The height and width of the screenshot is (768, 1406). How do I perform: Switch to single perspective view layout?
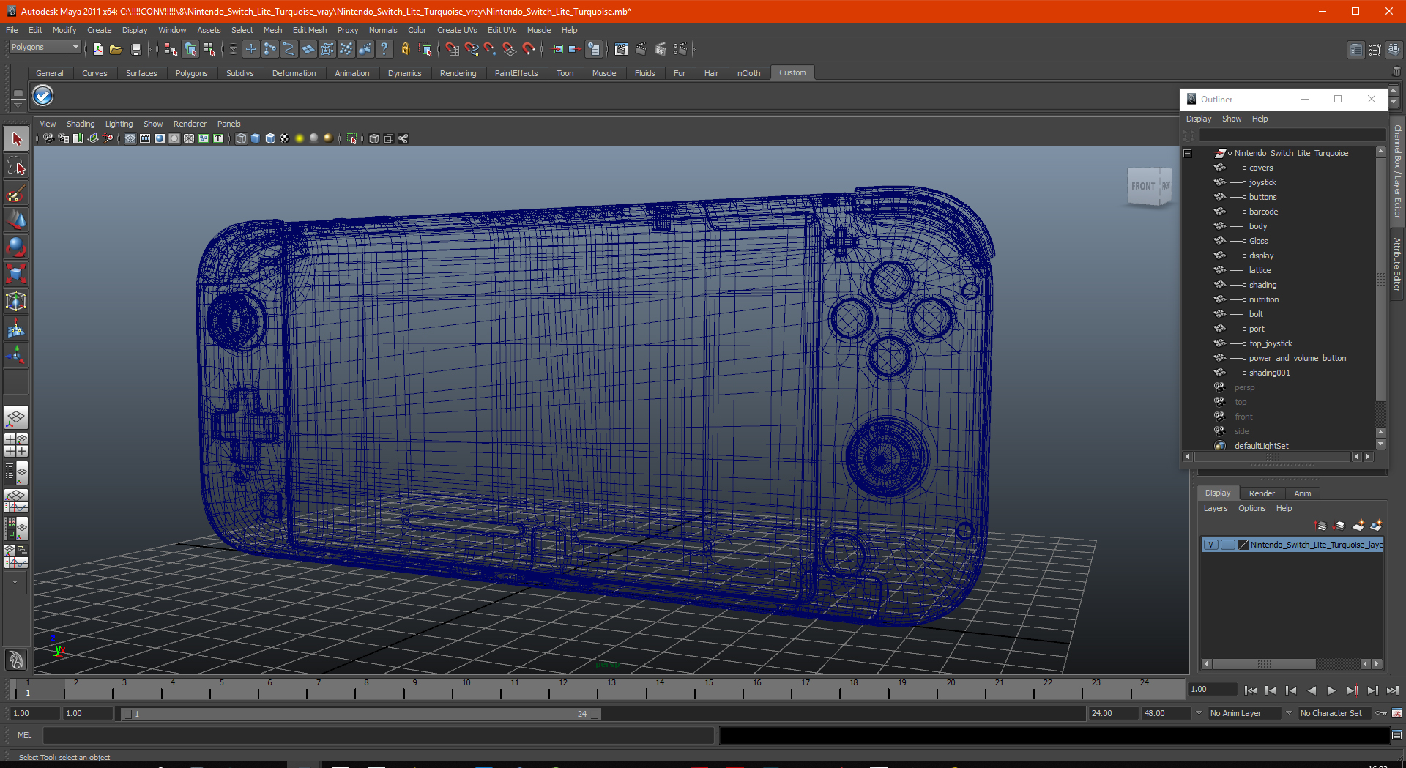pyautogui.click(x=16, y=418)
